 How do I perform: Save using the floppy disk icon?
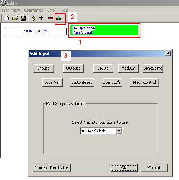(23, 18)
